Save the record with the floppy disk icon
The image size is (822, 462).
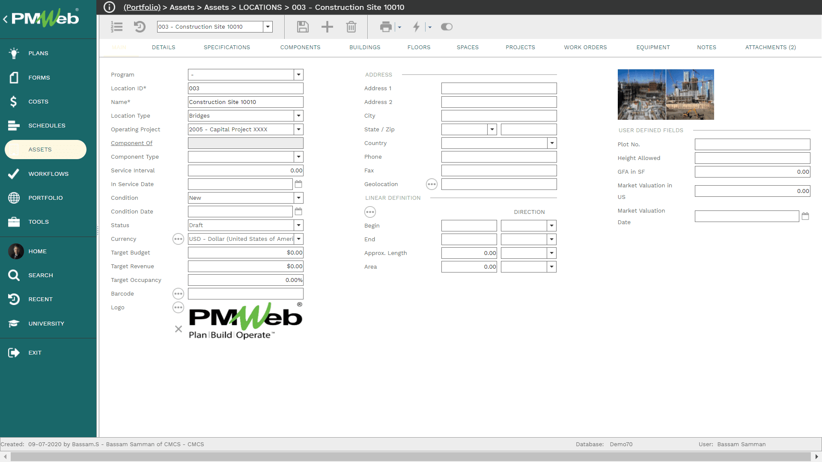pos(303,27)
